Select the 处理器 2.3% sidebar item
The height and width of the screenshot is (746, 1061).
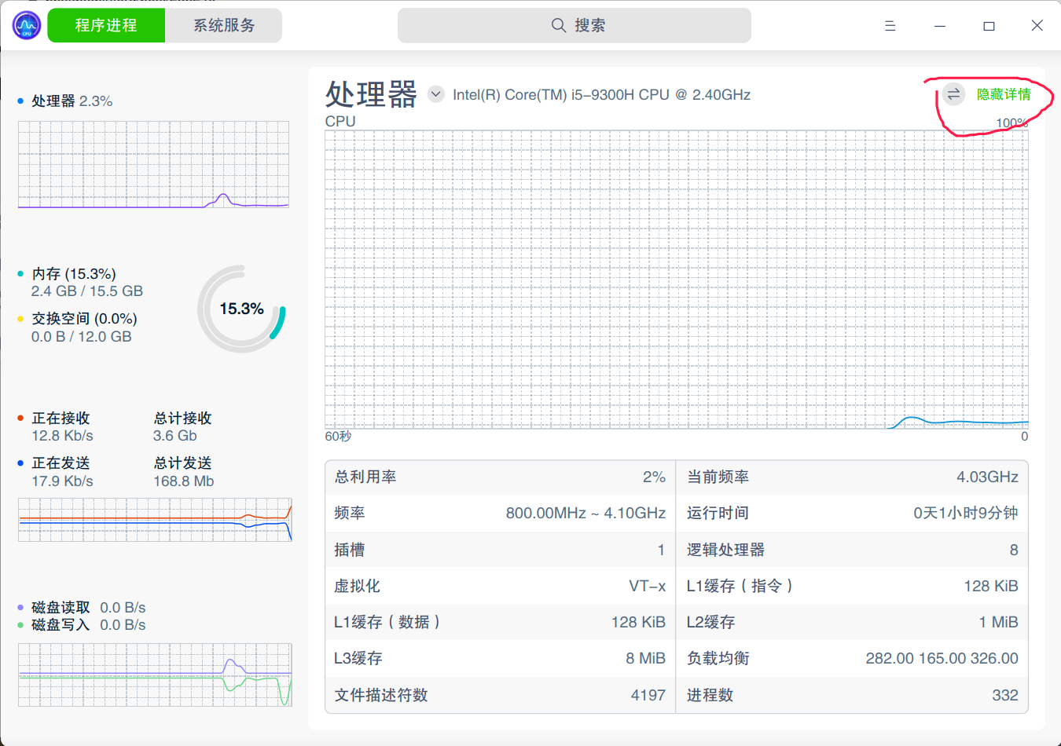coord(72,101)
